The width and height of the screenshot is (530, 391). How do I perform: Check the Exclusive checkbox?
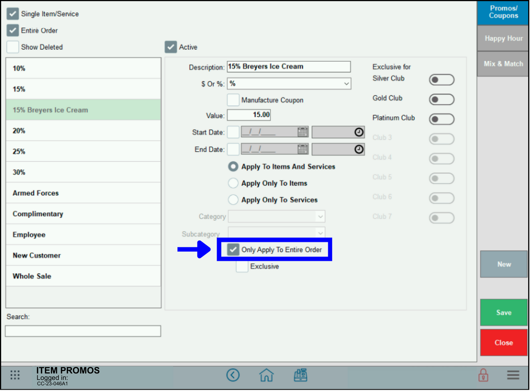(242, 267)
